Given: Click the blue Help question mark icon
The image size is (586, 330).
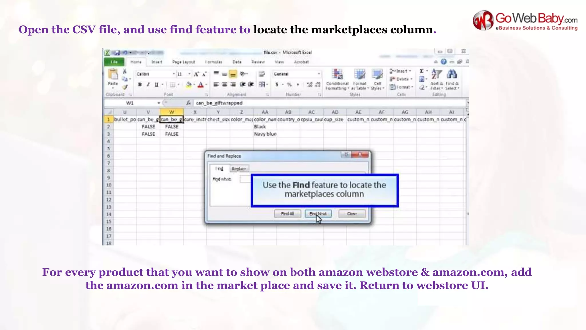Looking at the screenshot, I should point(444,62).
